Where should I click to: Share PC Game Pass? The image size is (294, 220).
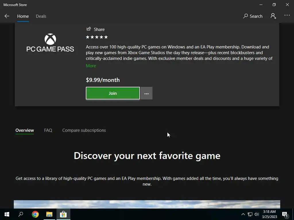95,29
